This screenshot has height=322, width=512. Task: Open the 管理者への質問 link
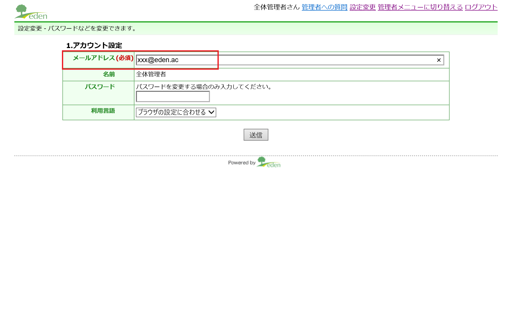324,7
